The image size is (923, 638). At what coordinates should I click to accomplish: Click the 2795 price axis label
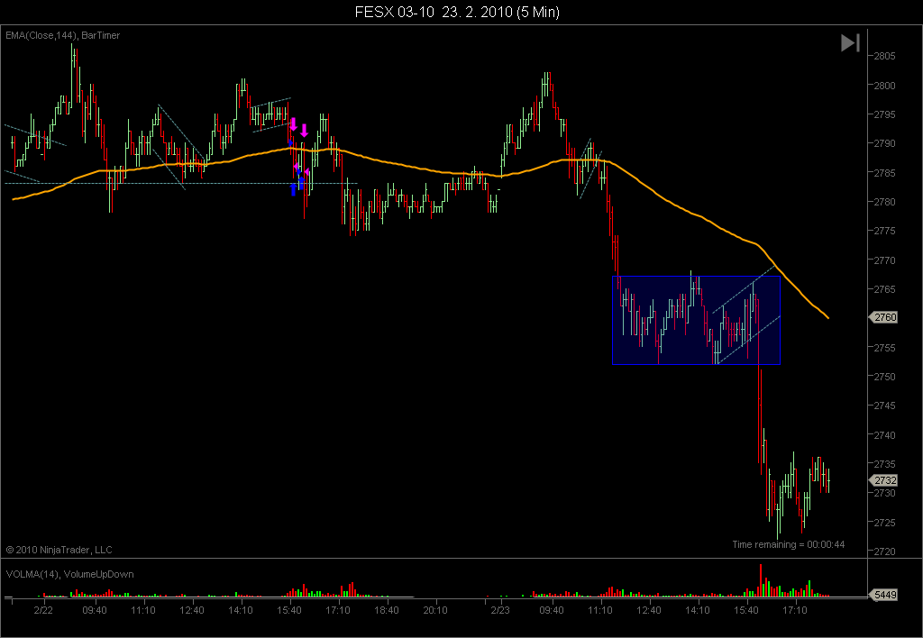(x=885, y=114)
